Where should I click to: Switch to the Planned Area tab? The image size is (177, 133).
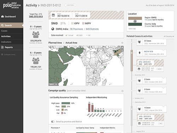55,43
